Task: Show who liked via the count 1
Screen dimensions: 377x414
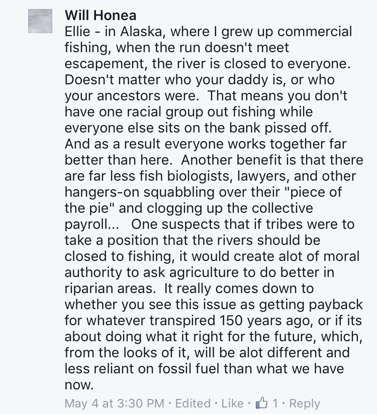Action: pyautogui.click(x=274, y=403)
